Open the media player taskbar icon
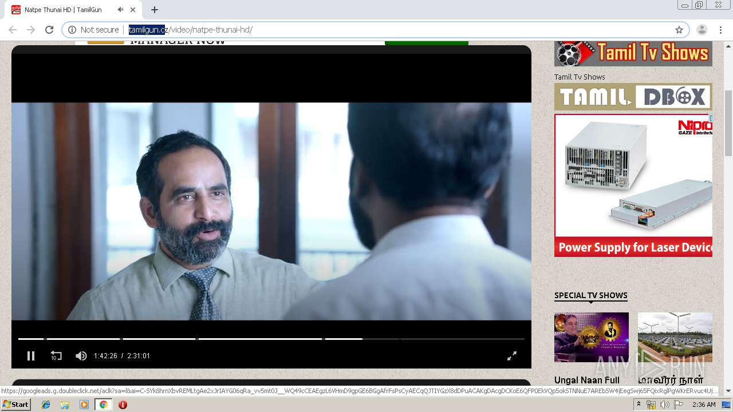The height and width of the screenshot is (412, 733). click(x=84, y=405)
